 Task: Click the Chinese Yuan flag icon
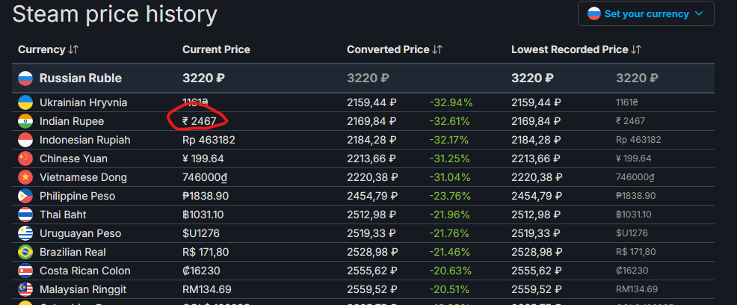coord(25,158)
